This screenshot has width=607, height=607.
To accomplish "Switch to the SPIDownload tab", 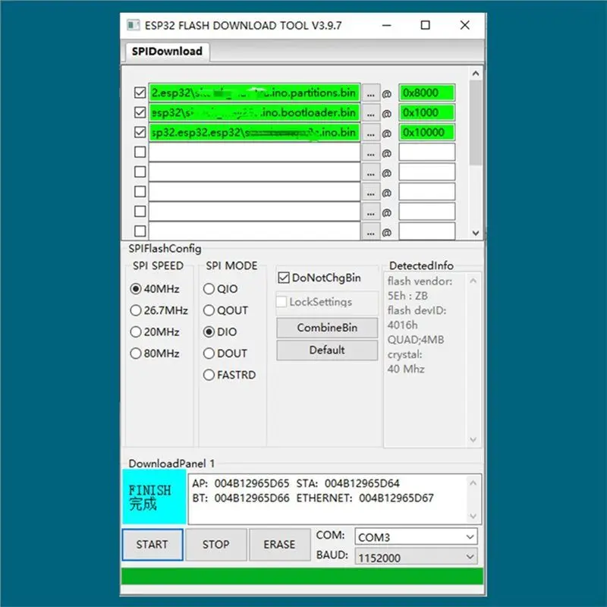I will tap(167, 51).
